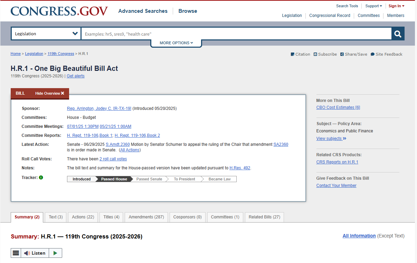Screen dimensions: 417x263
Task: Open Search Tools link
Action: pyautogui.click(x=347, y=6)
